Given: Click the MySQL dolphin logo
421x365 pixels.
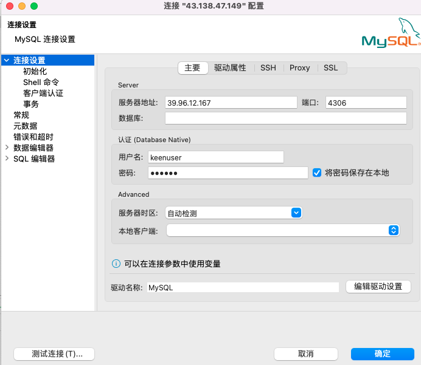Looking at the screenshot, I should (x=391, y=33).
